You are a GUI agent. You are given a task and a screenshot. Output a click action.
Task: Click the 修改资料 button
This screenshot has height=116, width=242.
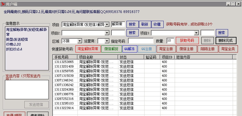click(38, 114)
